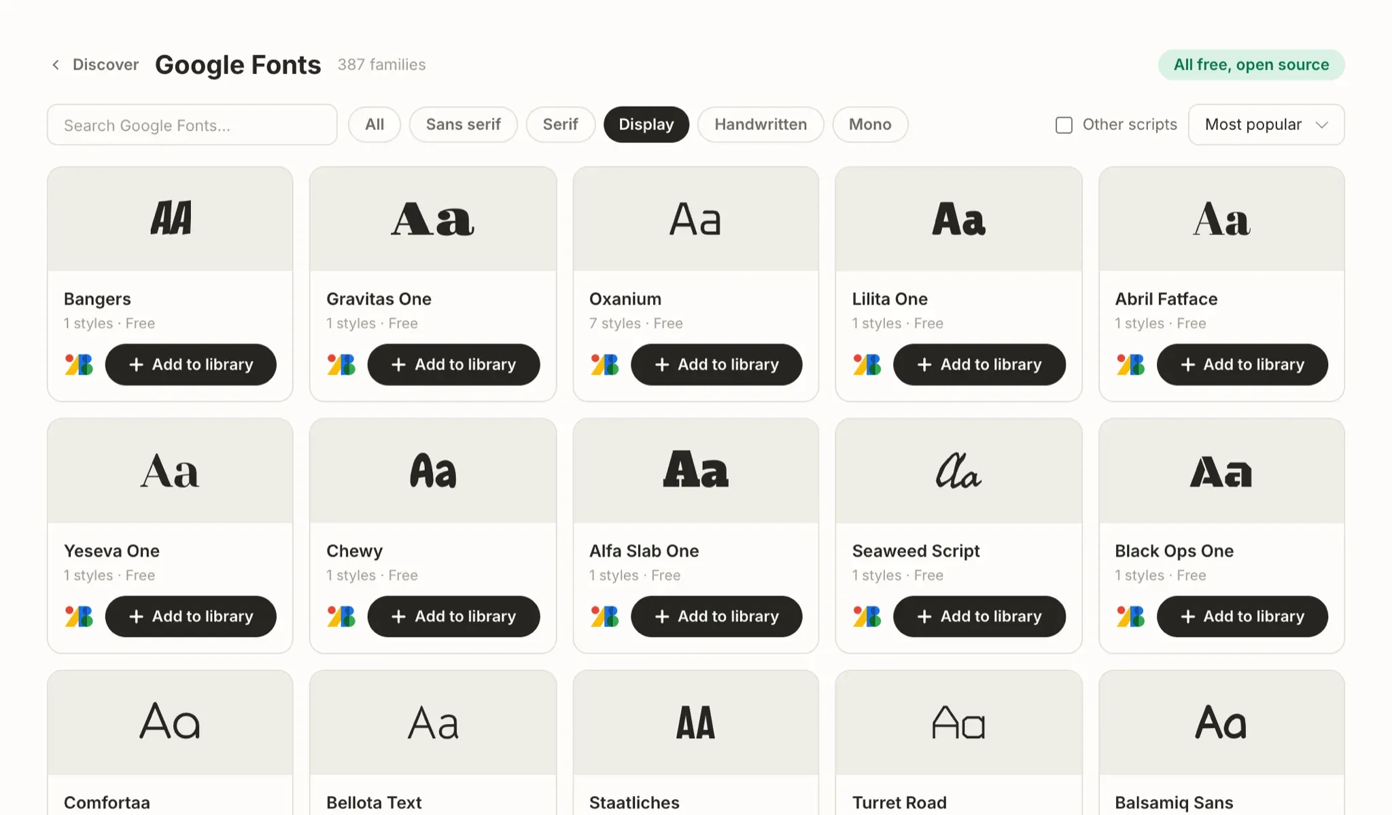This screenshot has width=1392, height=815.
Task: Click the Google Fonts logo on Oxanium card
Action: [604, 365]
